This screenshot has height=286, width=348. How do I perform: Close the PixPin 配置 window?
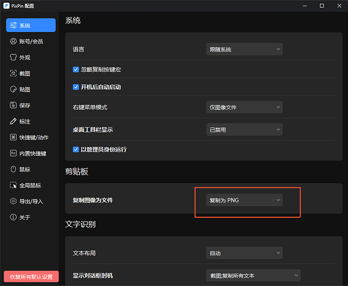coord(339,6)
